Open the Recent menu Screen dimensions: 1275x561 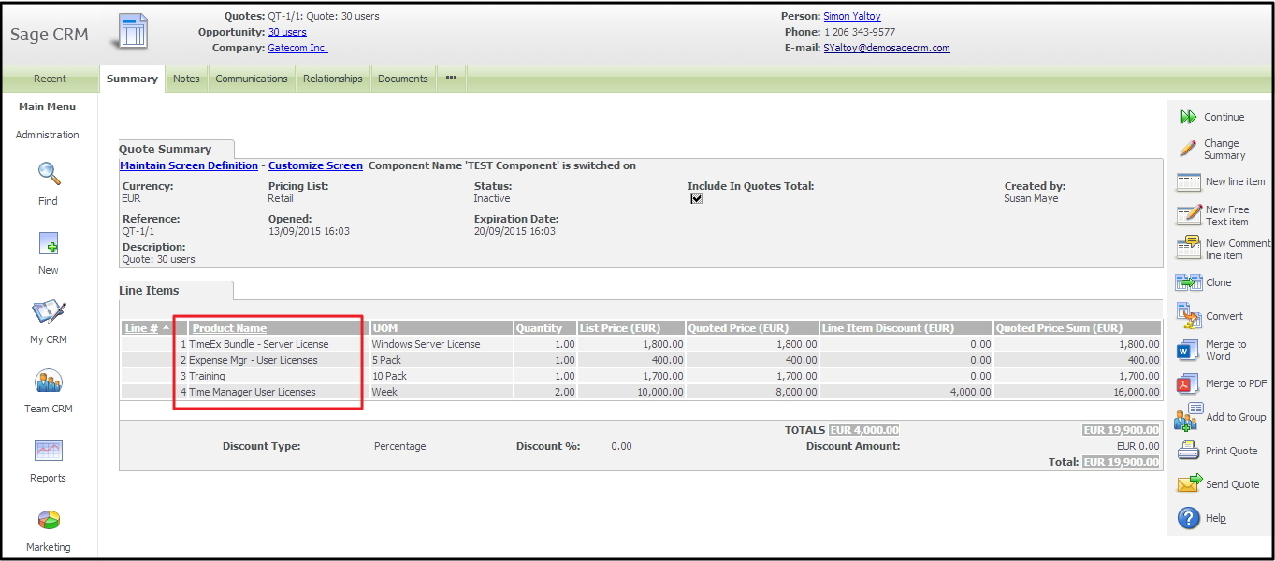50,79
